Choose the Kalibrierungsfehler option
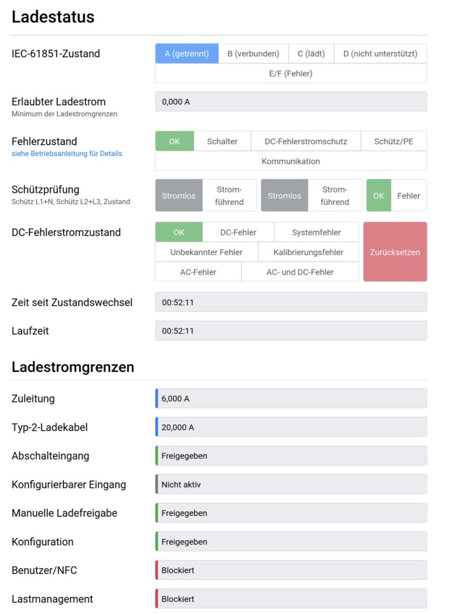The width and height of the screenshot is (453, 614). tap(308, 252)
